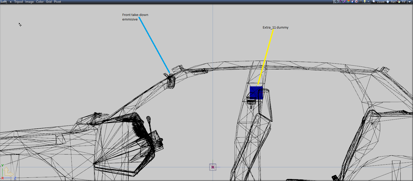Open the Color menu
The height and width of the screenshot is (181, 413).
[x=40, y=2]
